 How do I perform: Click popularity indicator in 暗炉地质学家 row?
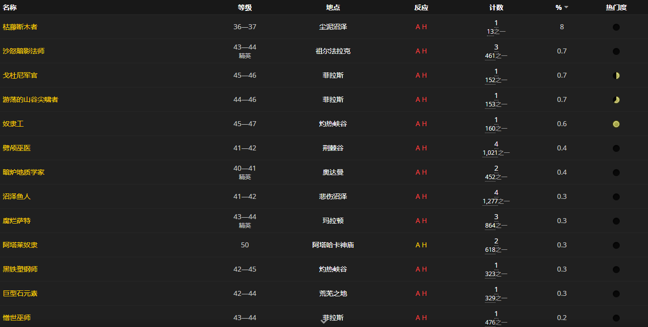[616, 173]
